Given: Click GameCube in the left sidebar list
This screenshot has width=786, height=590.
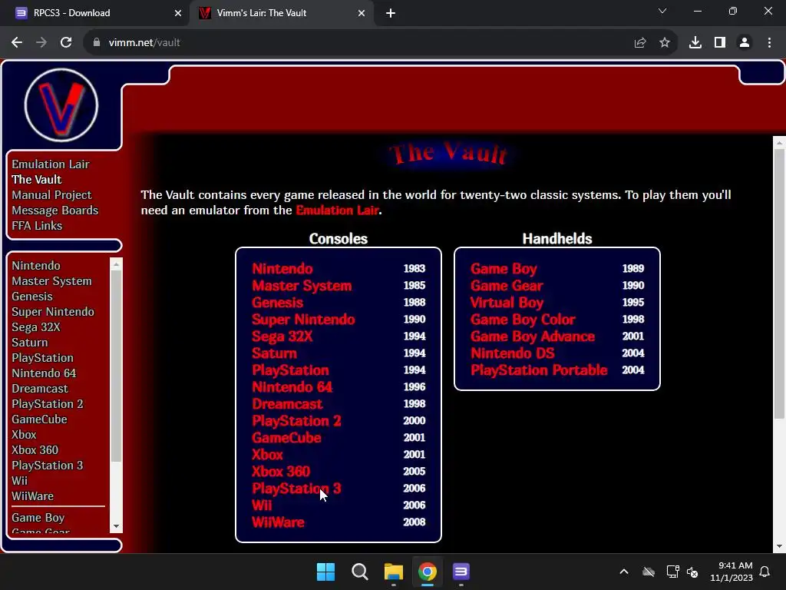Looking at the screenshot, I should (39, 419).
